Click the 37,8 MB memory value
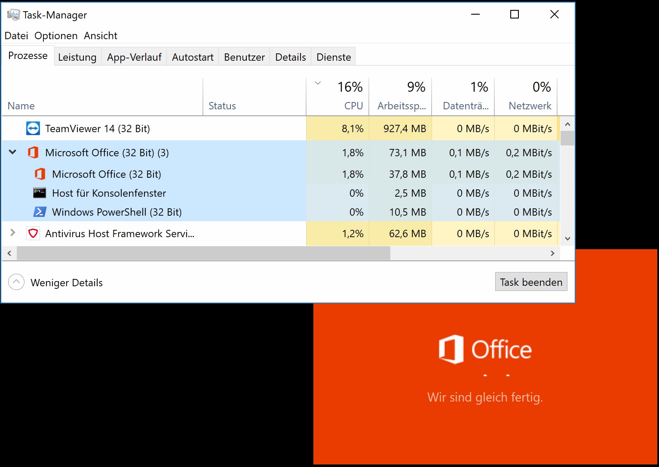This screenshot has height=467, width=659. [408, 174]
